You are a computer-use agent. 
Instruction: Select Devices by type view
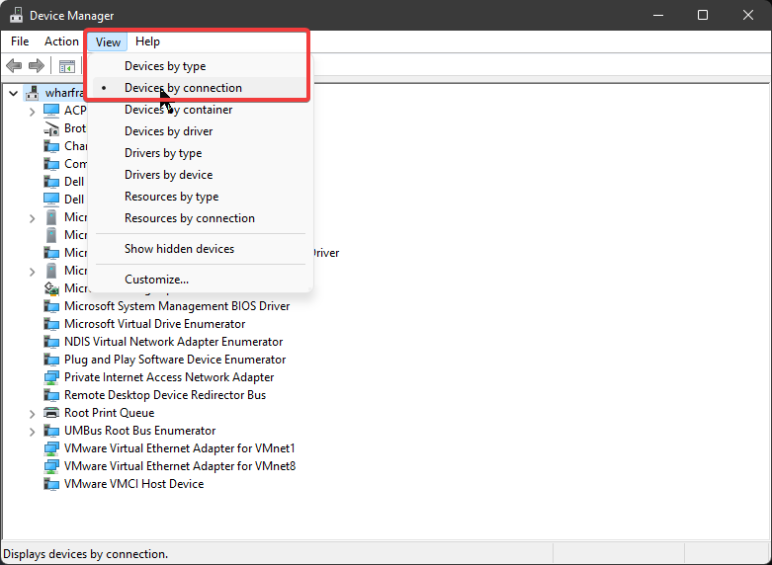click(x=201, y=66)
